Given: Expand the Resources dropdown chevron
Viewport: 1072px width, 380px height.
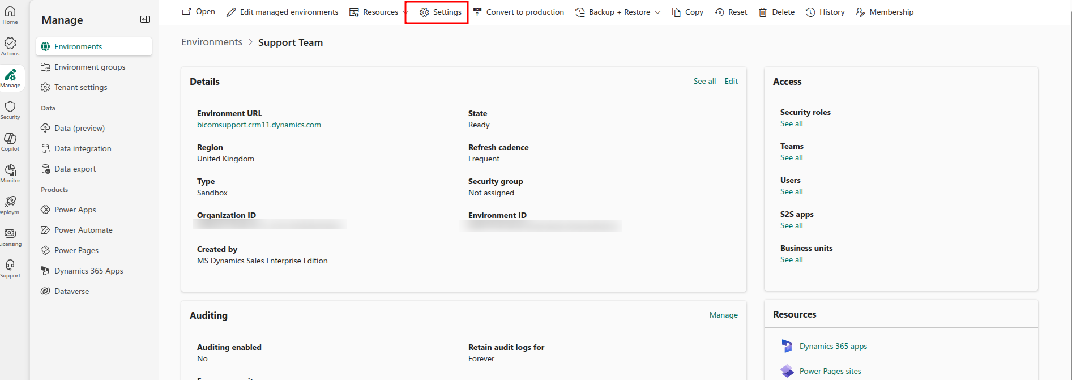Looking at the screenshot, I should [x=405, y=12].
